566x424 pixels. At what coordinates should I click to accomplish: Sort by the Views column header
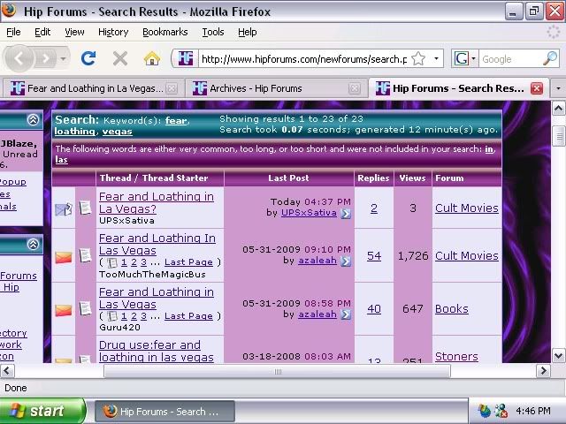[412, 178]
